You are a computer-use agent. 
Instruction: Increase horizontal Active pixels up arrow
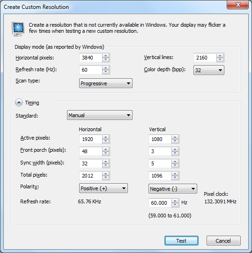pyautogui.click(x=106, y=137)
